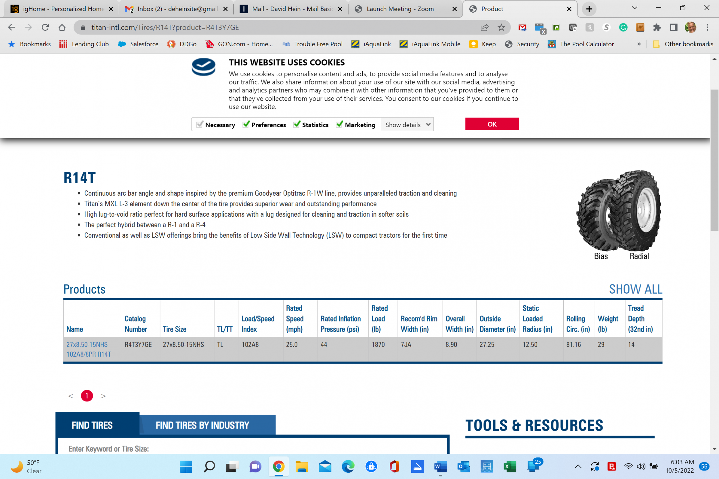
Task: Open the Mail app on the taskbar
Action: point(325,466)
